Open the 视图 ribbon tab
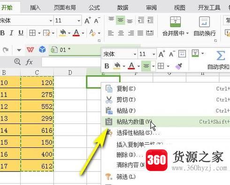 tap(180, 8)
